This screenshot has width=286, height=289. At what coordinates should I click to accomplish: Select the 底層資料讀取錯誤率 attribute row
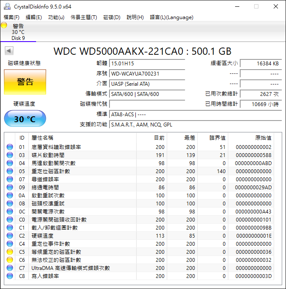(x=139, y=147)
